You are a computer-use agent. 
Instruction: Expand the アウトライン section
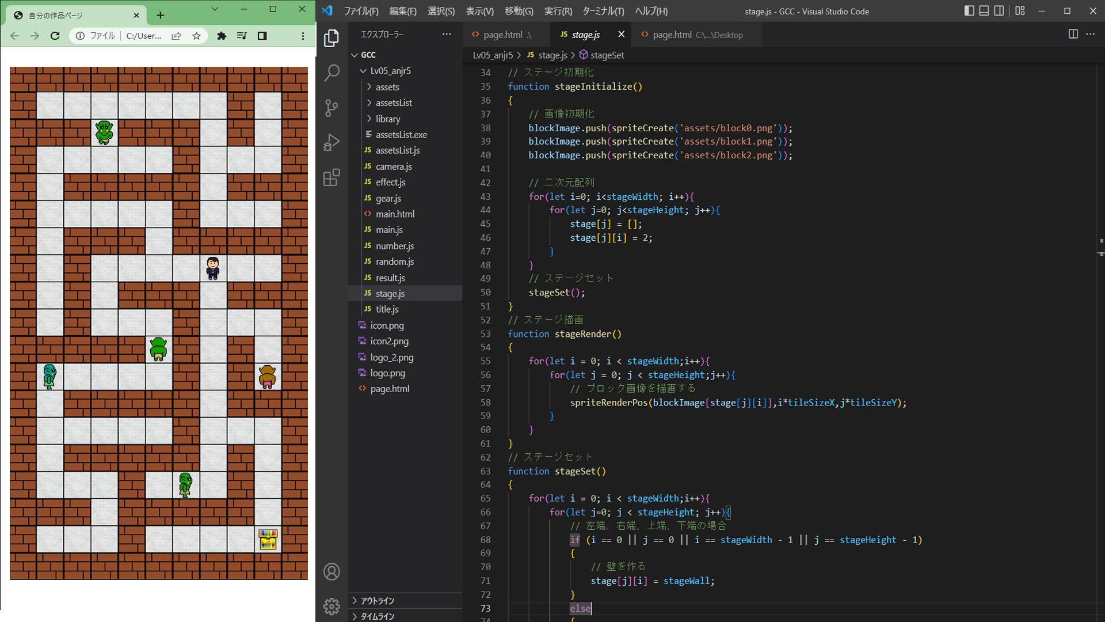point(377,601)
